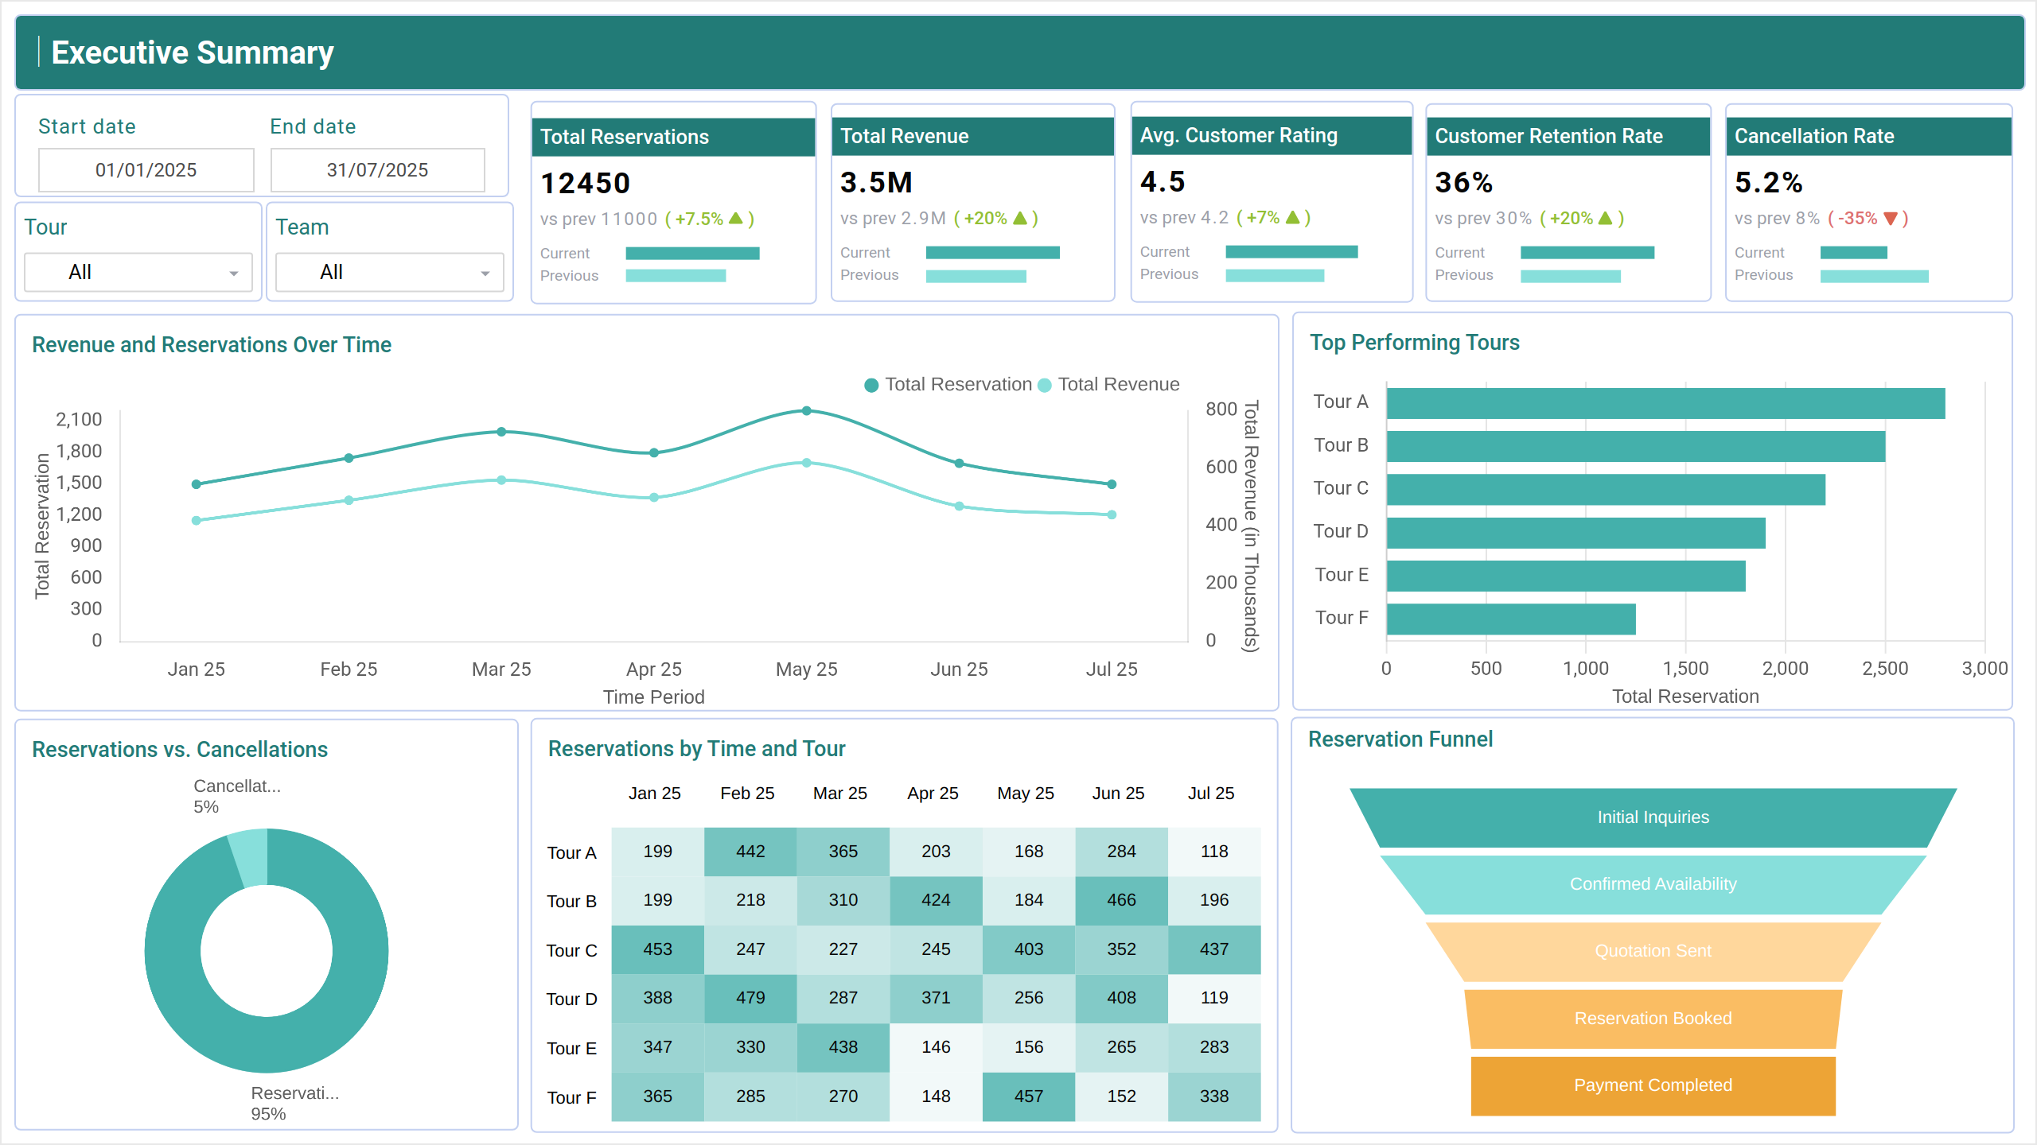Click the Cancellations donut slice
The width and height of the screenshot is (2037, 1145).
pos(251,857)
